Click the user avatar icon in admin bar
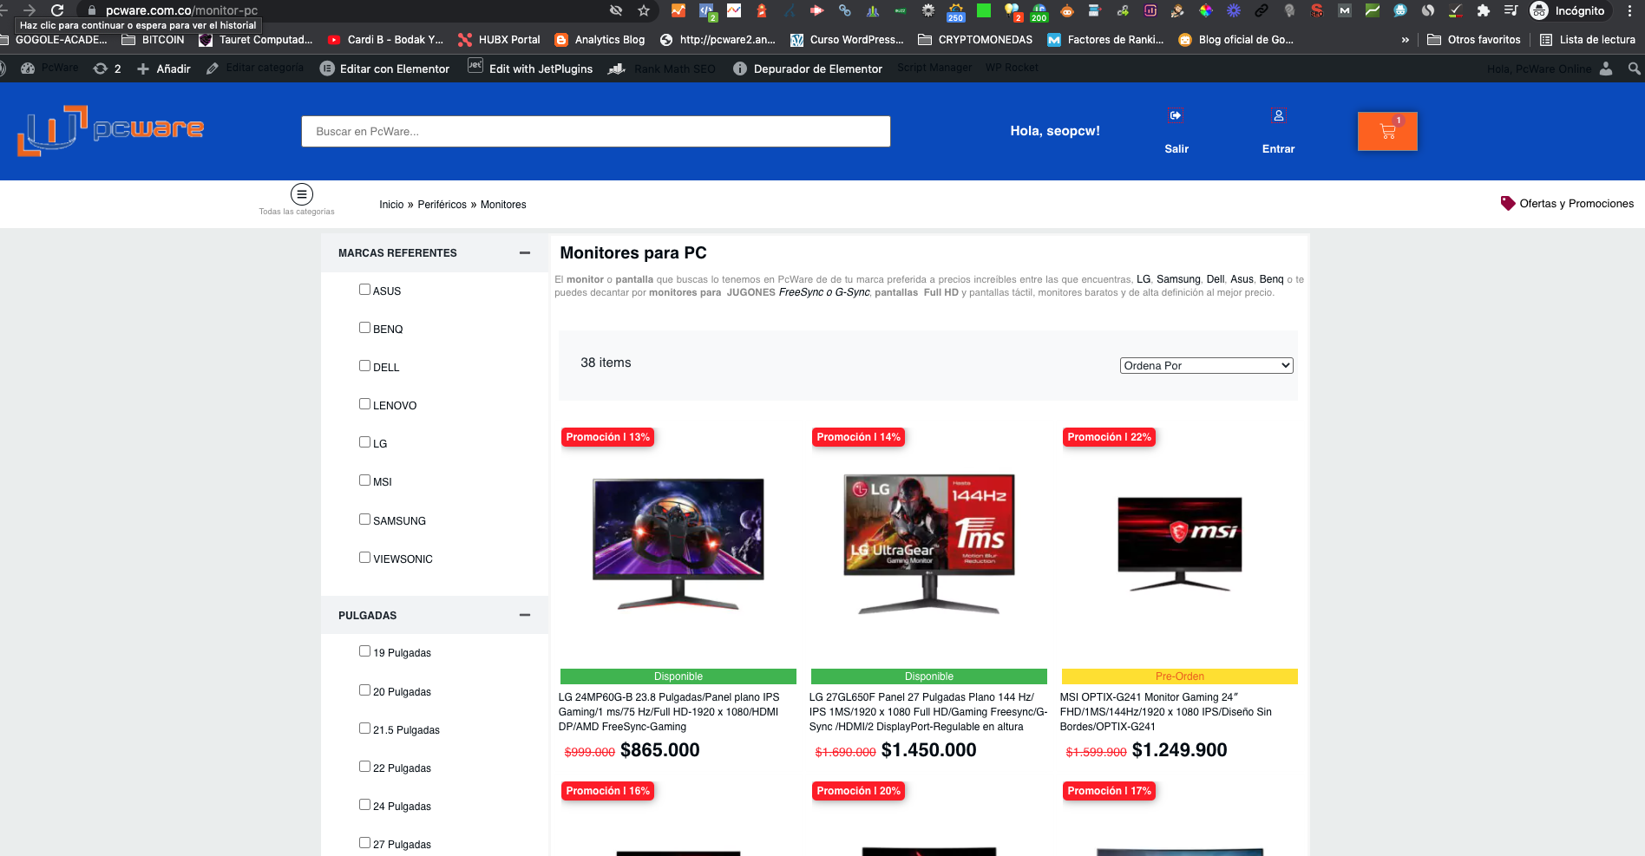The height and width of the screenshot is (856, 1645). (x=1606, y=69)
